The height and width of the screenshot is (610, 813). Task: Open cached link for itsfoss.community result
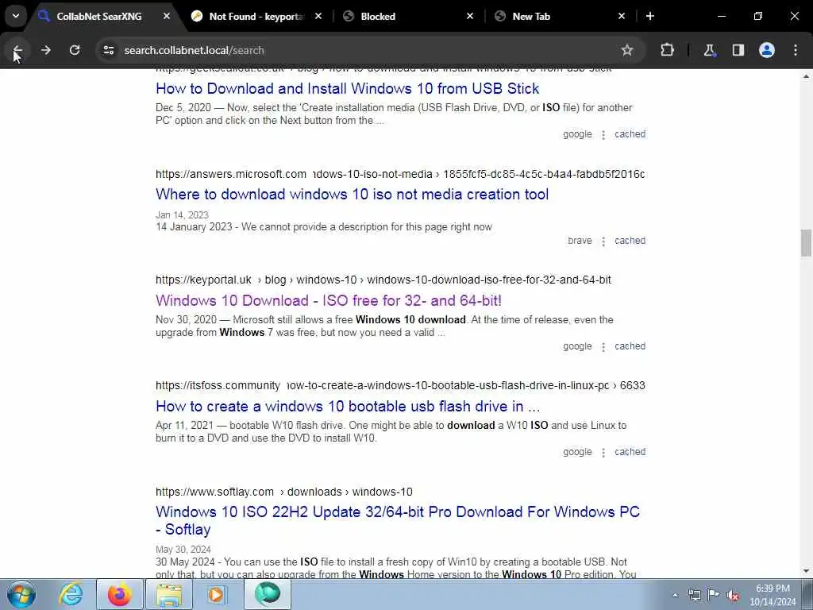pos(630,452)
